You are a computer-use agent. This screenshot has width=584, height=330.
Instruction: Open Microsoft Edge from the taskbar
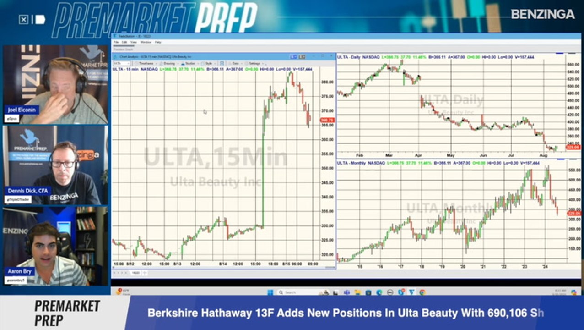pos(379,292)
